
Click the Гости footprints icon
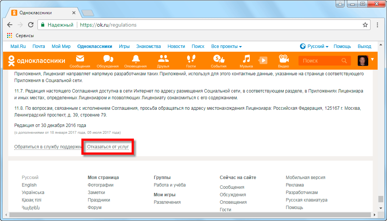click(191, 59)
